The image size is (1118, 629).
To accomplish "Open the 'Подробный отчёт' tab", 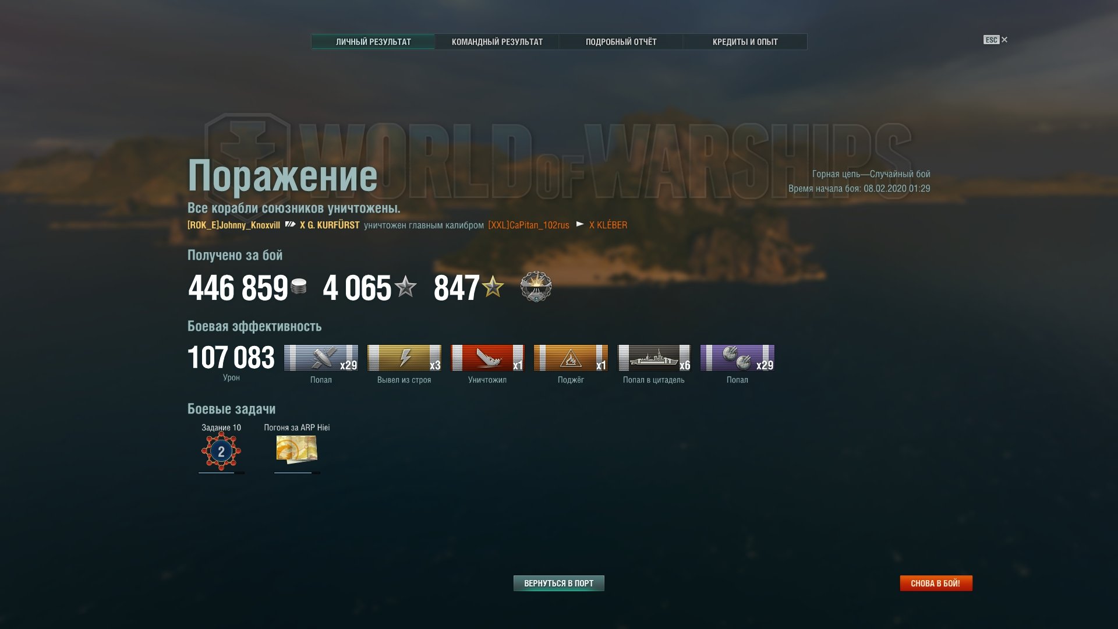I will (x=621, y=42).
